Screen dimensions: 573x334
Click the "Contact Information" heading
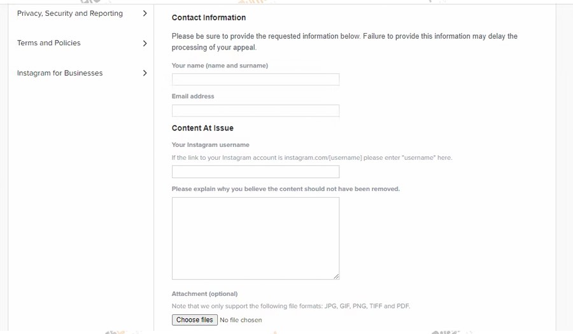tap(209, 18)
